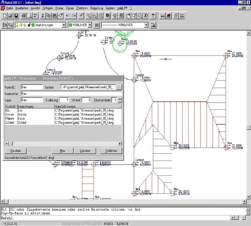Open Print Preview icon
The height and width of the screenshot is (226, 251).
coord(30,16)
